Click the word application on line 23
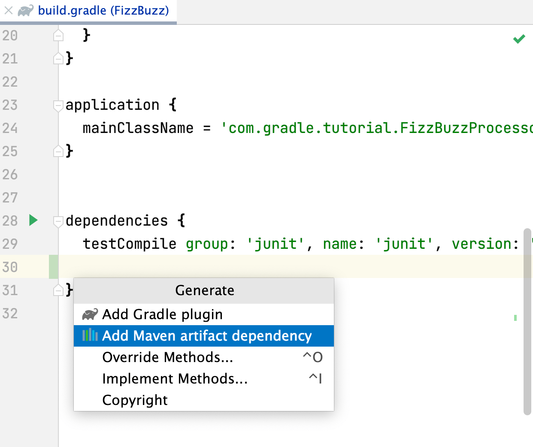The width and height of the screenshot is (533, 447). [x=112, y=105]
